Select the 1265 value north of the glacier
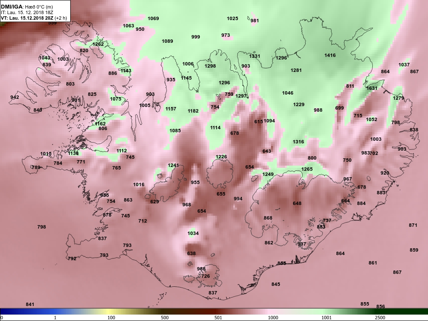Image resolution: width=428 pixels, height=321 pixels. 307,169
